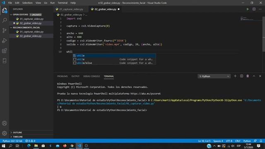Open notifications bell in status bar
265x149 pixels.
pos(261,141)
